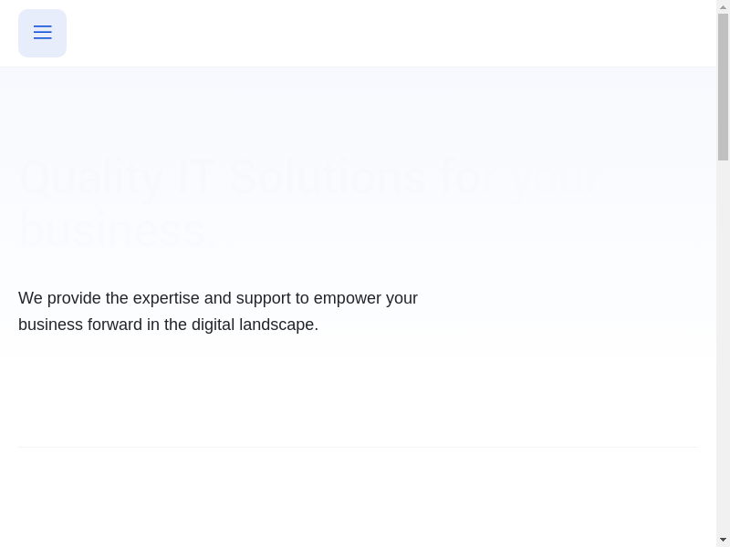
Task: Click the word "empower" in the paragraph
Action: pos(347,298)
